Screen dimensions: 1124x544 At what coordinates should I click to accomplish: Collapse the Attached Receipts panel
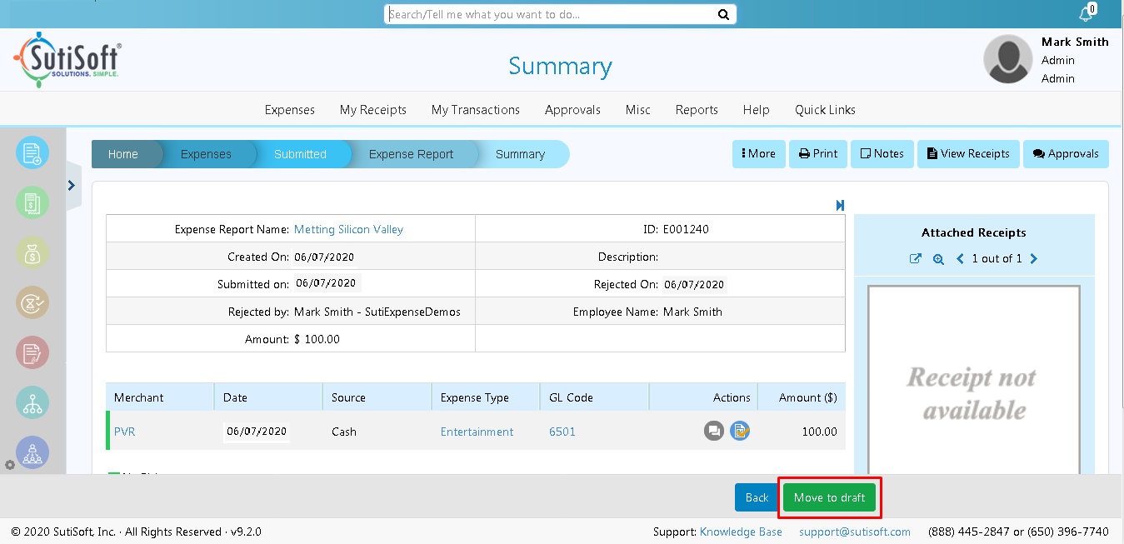[840, 205]
